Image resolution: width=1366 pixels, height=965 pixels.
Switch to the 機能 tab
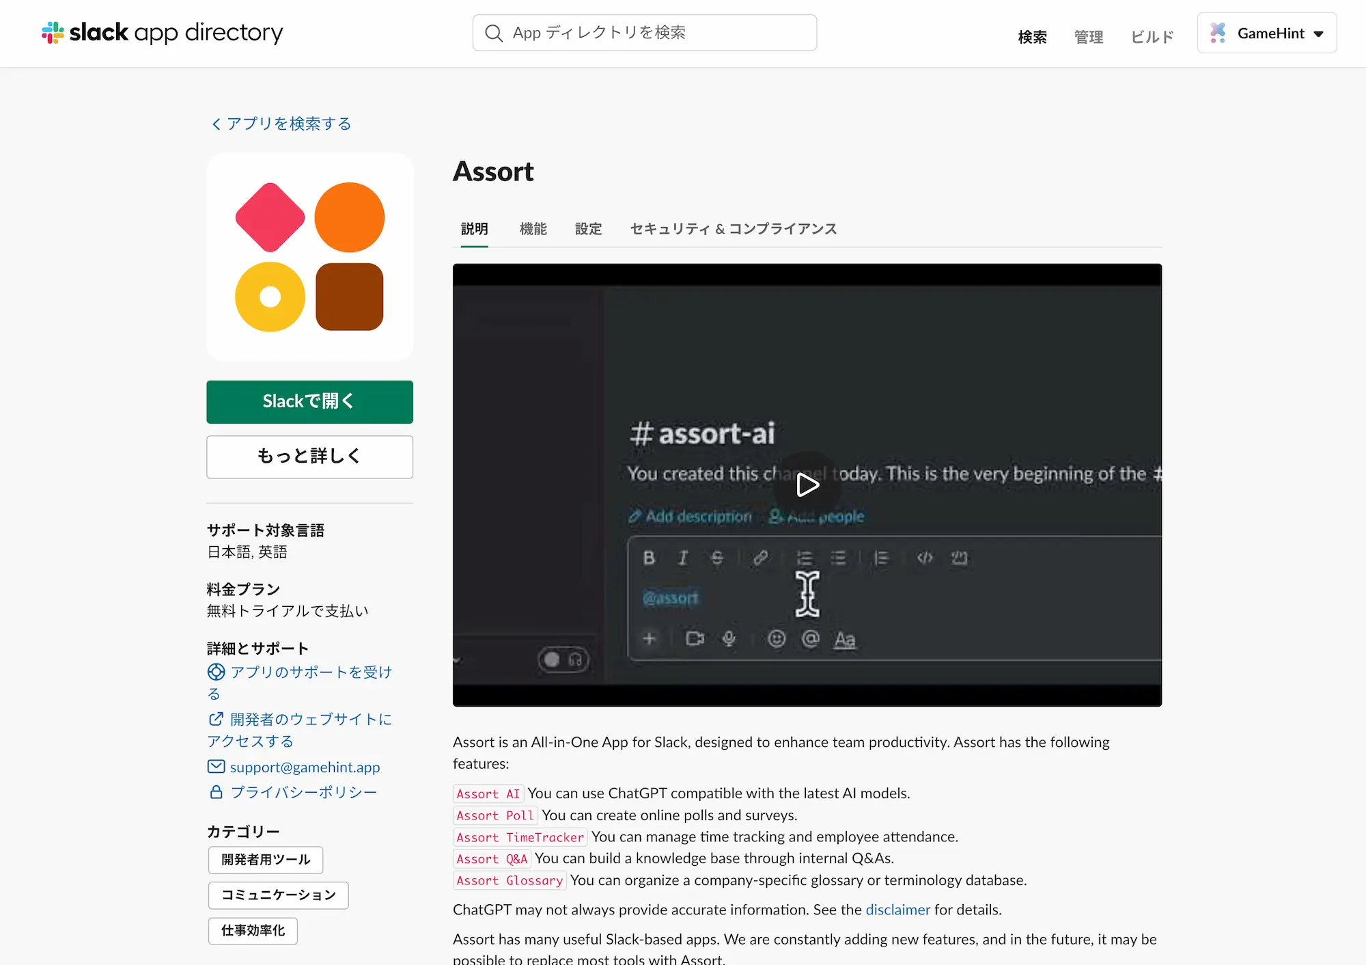tap(533, 229)
